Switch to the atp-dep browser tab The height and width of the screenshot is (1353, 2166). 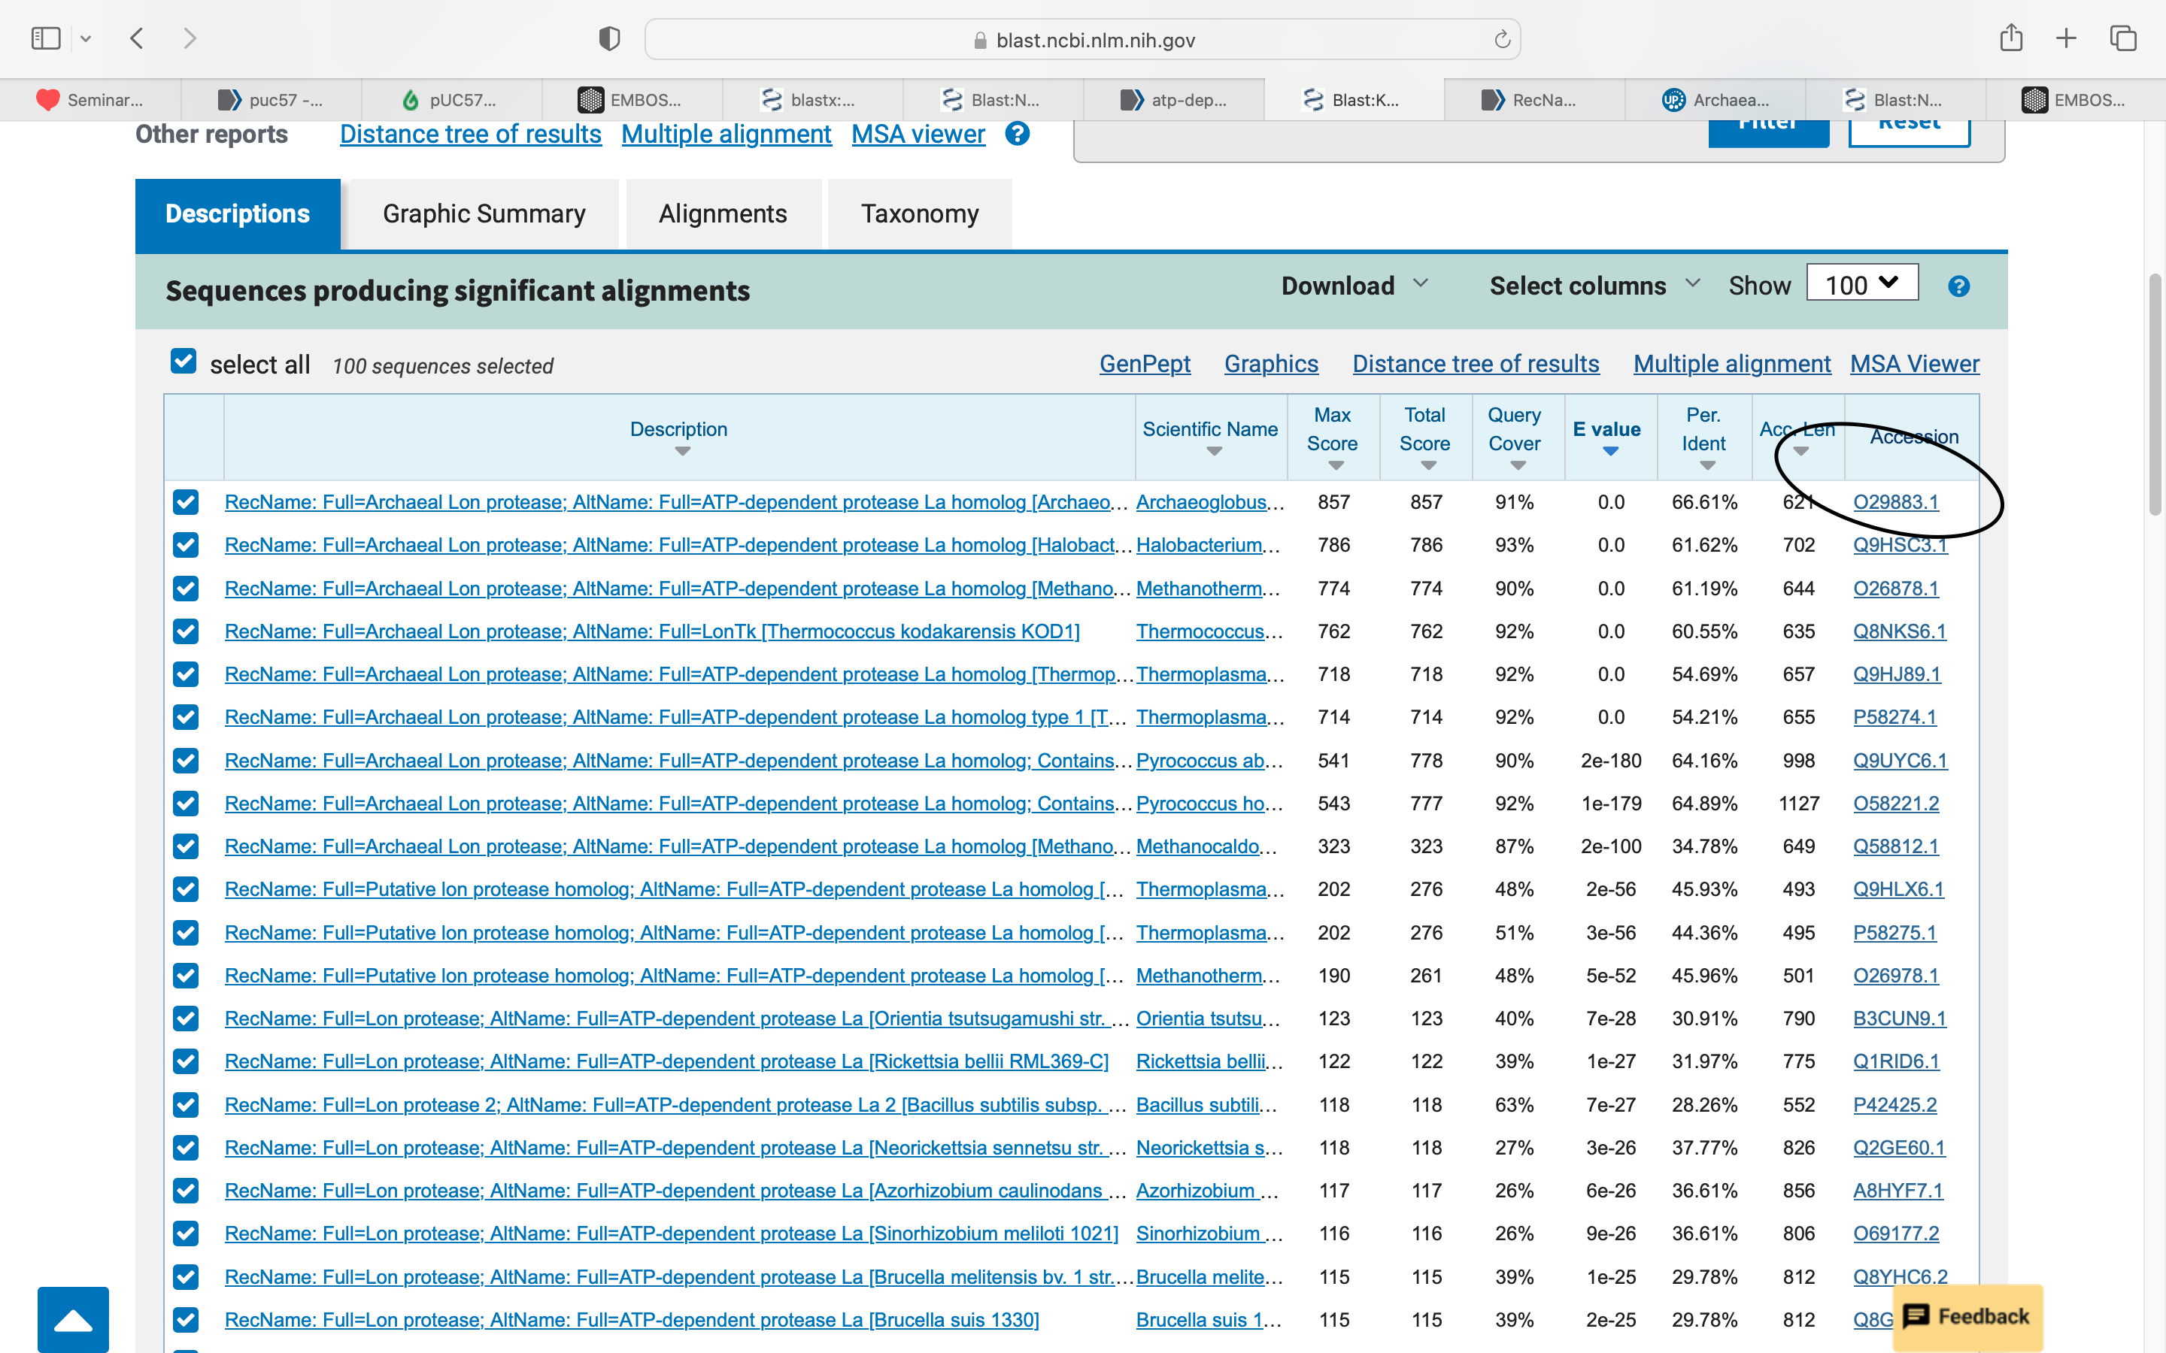click(x=1173, y=99)
